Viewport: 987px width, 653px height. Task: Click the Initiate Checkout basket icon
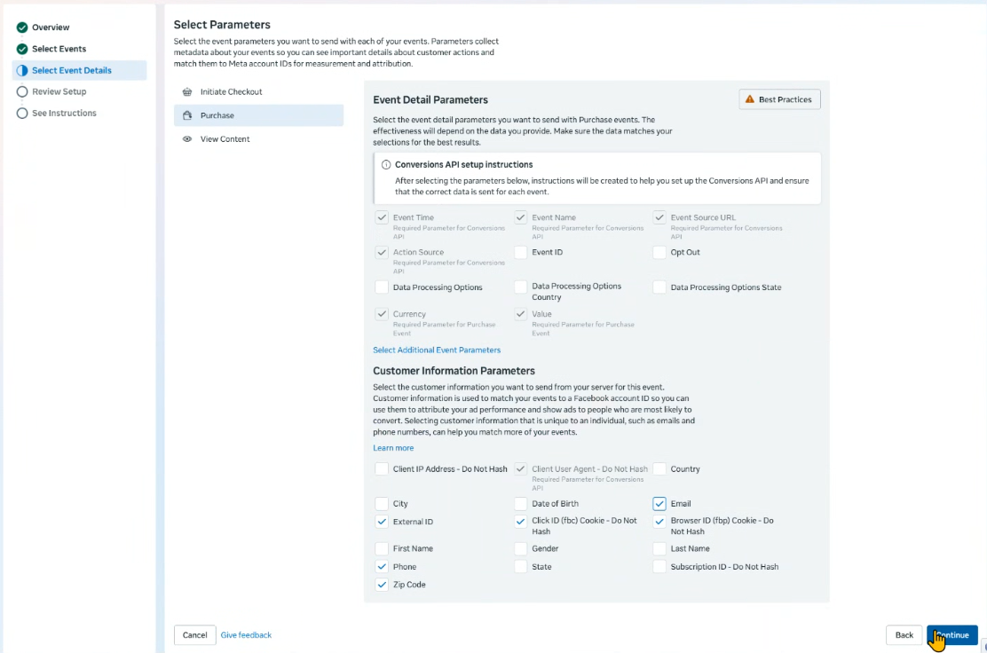click(x=187, y=92)
